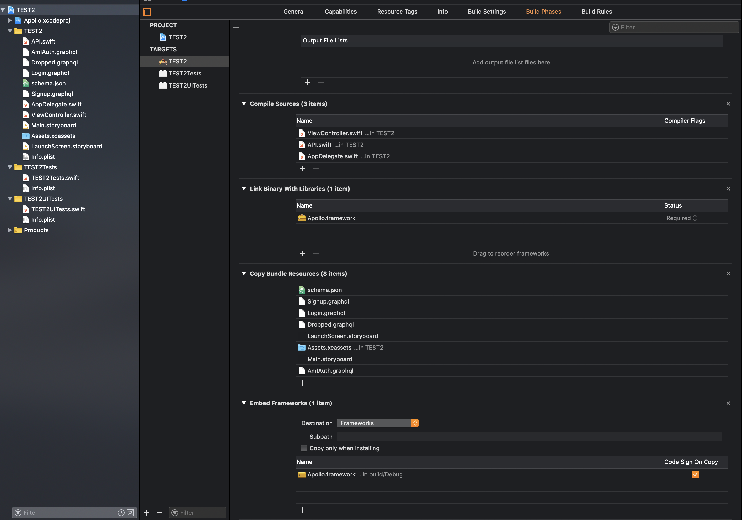Uncheck Code Sign On Copy for Apollo.framework
The image size is (742, 520).
coord(695,474)
